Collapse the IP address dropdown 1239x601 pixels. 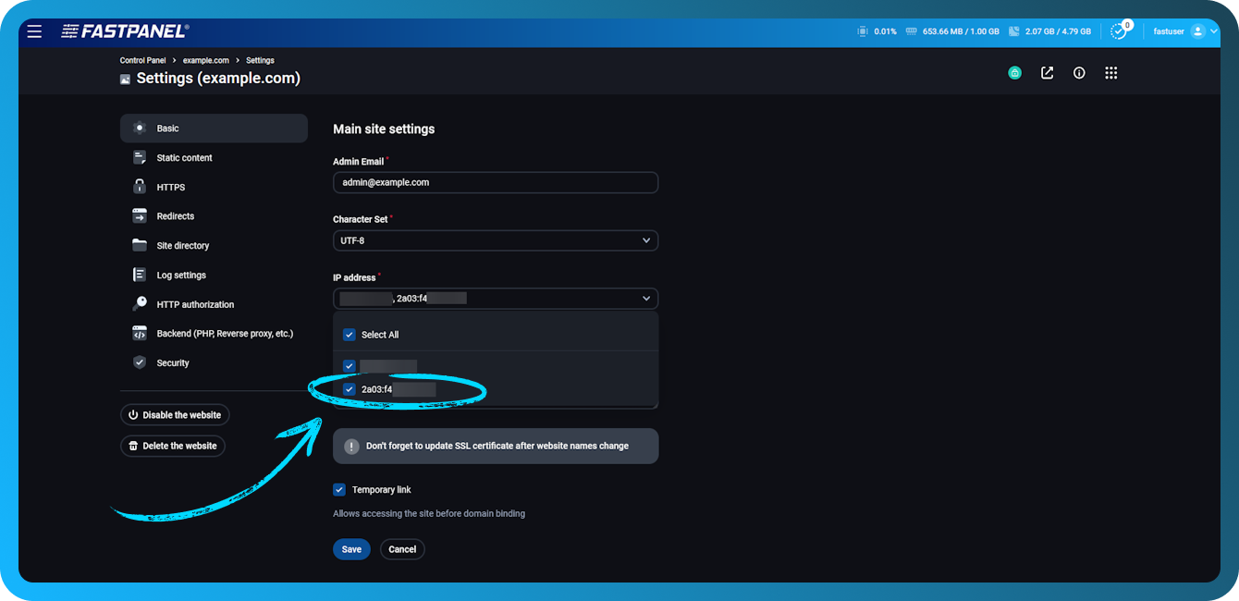tap(647, 298)
